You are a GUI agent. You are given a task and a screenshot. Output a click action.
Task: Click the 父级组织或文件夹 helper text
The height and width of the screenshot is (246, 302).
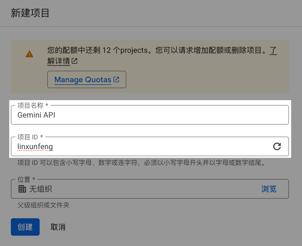coord(43,205)
